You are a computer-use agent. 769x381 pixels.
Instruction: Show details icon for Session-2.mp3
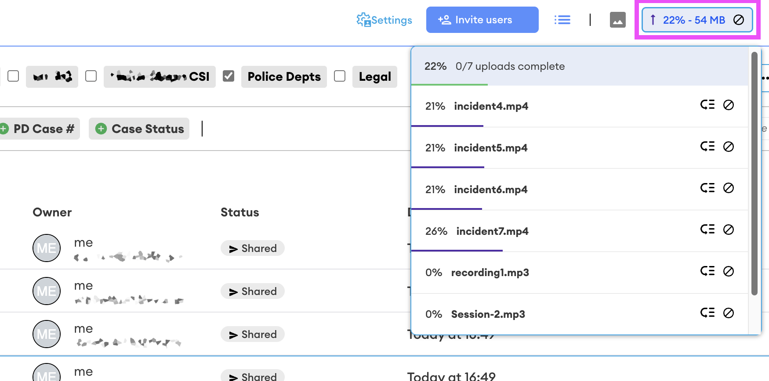tap(707, 313)
